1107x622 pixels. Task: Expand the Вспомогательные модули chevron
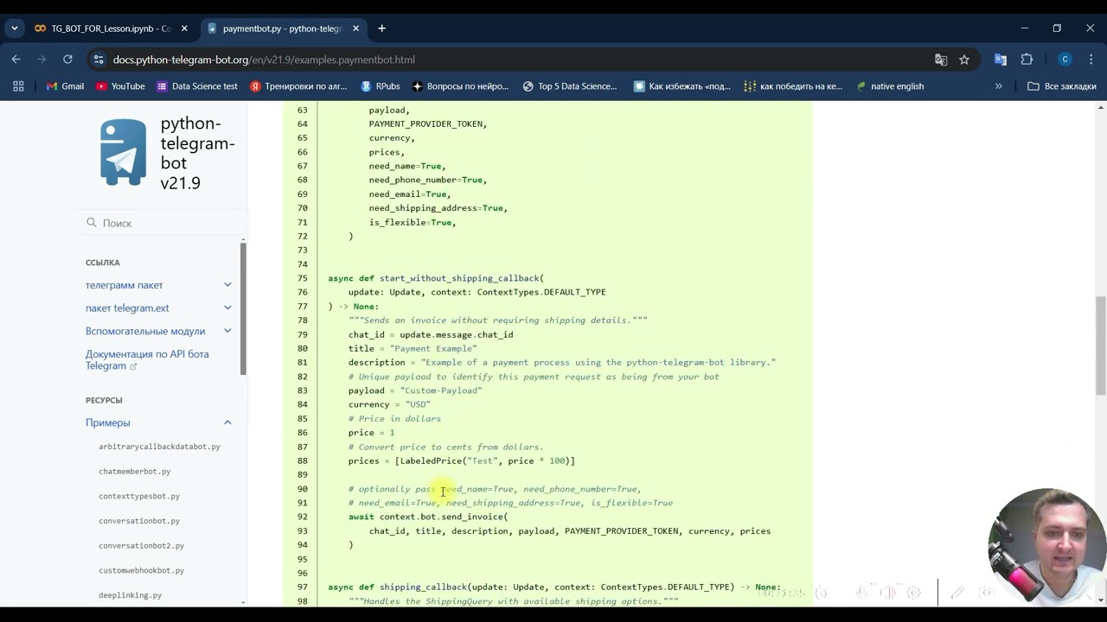(227, 330)
